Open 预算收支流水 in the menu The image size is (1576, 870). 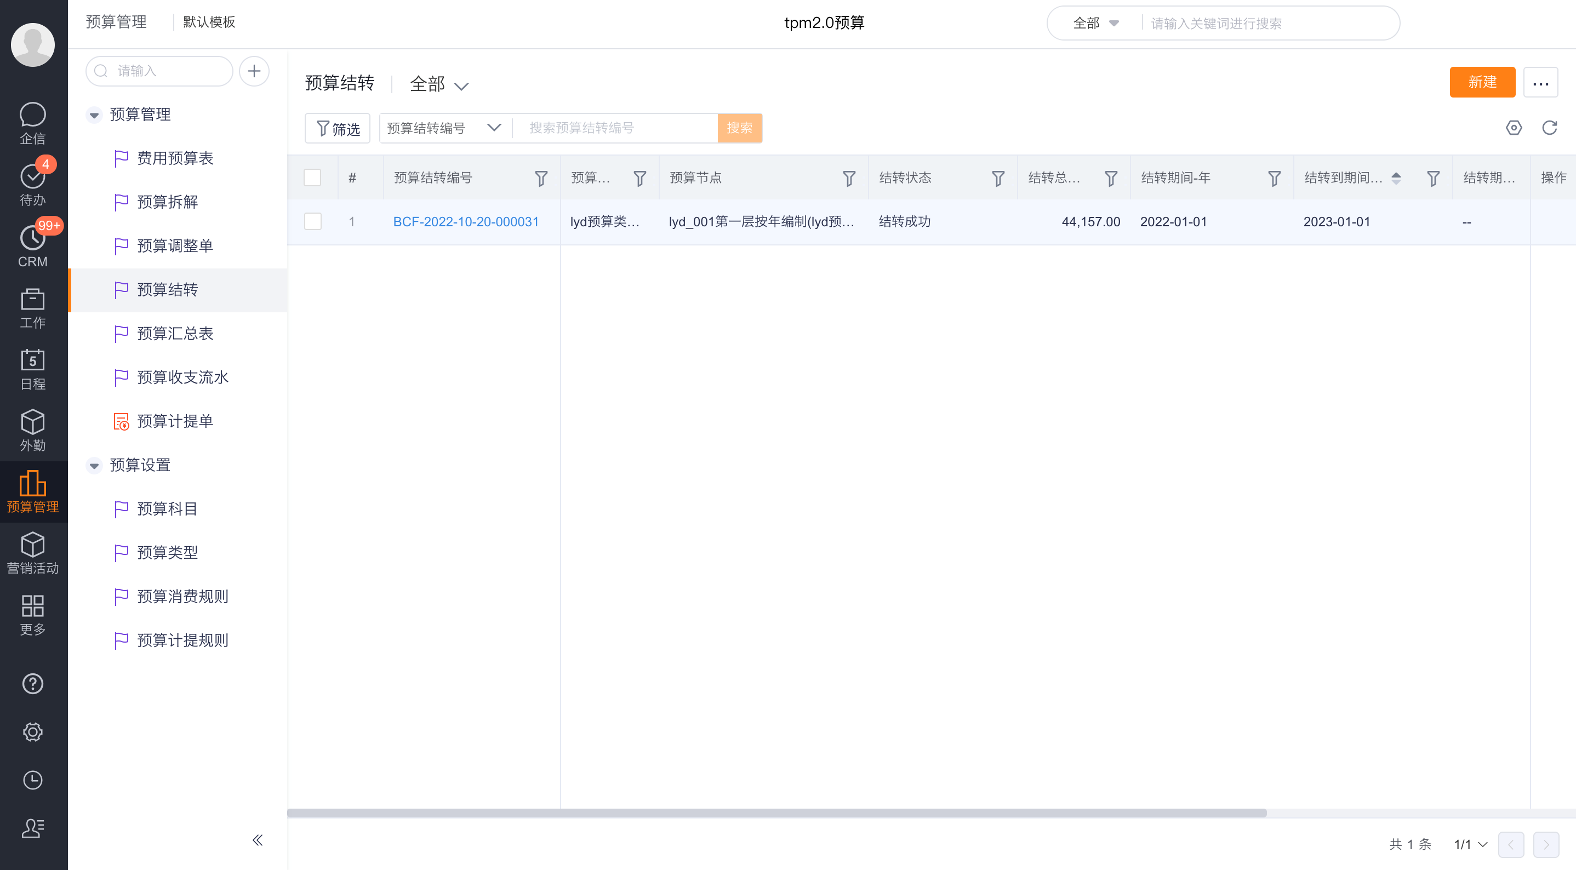tap(182, 377)
